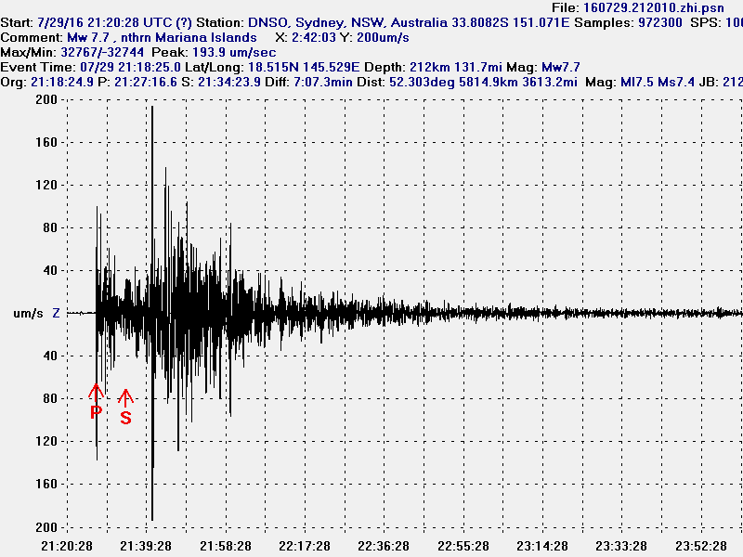743x557 pixels.
Task: Click the 22:55:28 time axis label
Action: point(463,546)
